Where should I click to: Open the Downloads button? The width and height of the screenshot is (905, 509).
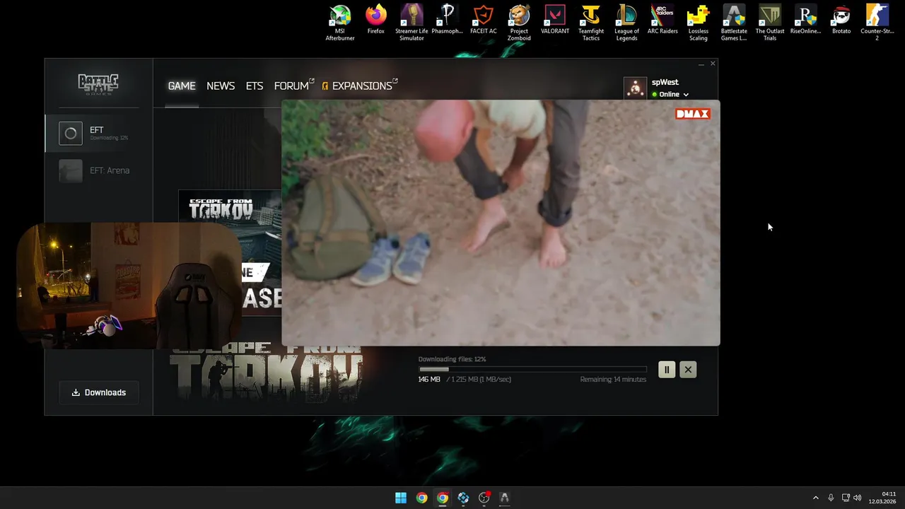pyautogui.click(x=99, y=392)
